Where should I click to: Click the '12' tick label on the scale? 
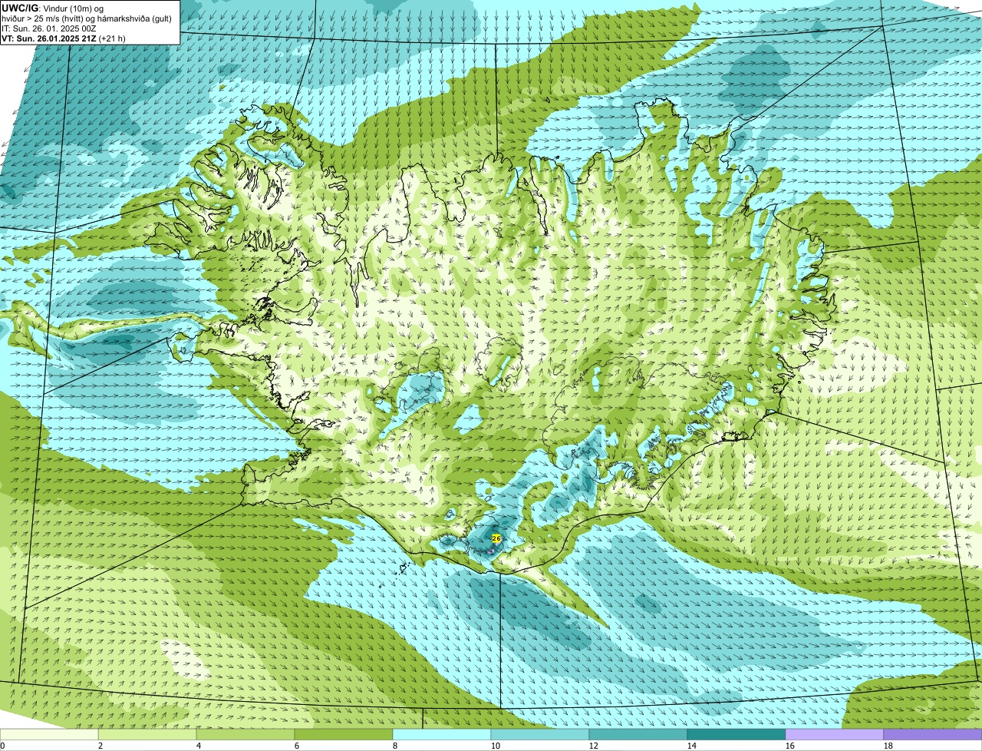tap(594, 746)
